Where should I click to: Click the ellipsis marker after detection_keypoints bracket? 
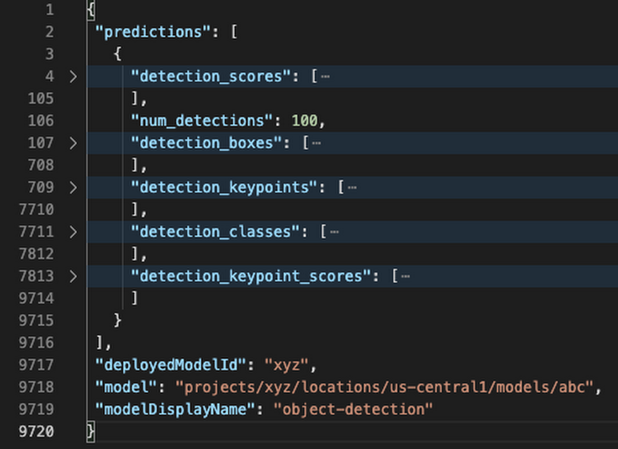click(x=352, y=187)
